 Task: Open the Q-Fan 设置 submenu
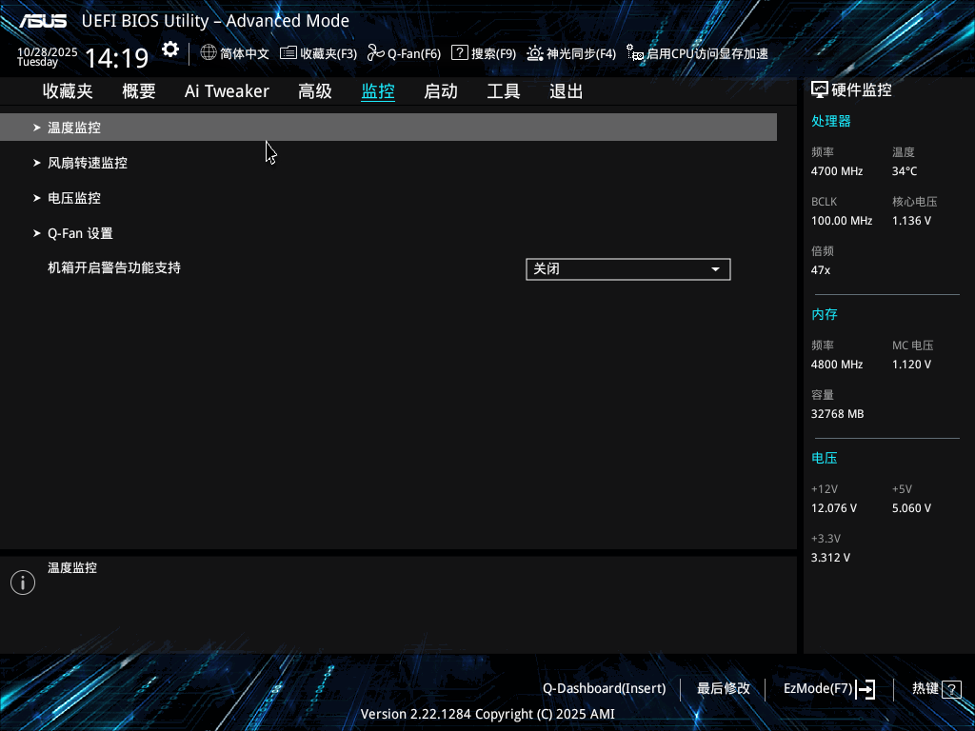click(x=80, y=232)
